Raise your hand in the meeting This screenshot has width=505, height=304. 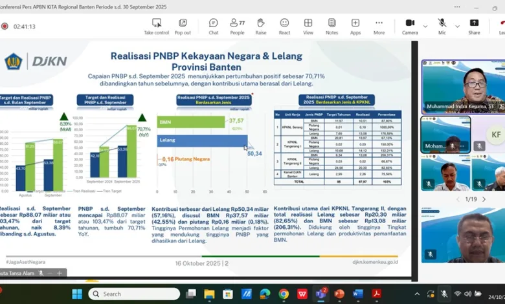pos(261,25)
